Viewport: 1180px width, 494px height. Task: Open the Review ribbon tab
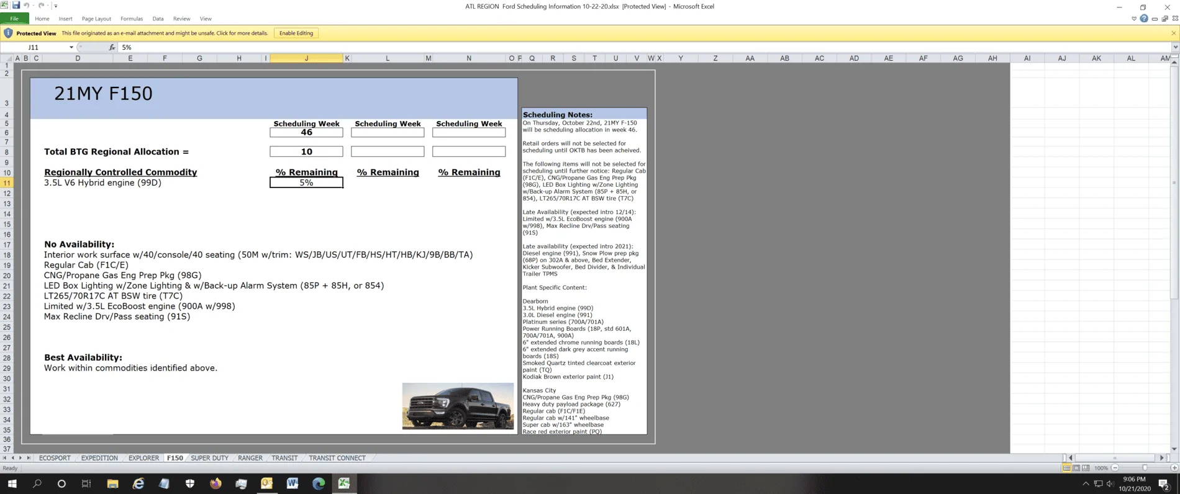(181, 19)
